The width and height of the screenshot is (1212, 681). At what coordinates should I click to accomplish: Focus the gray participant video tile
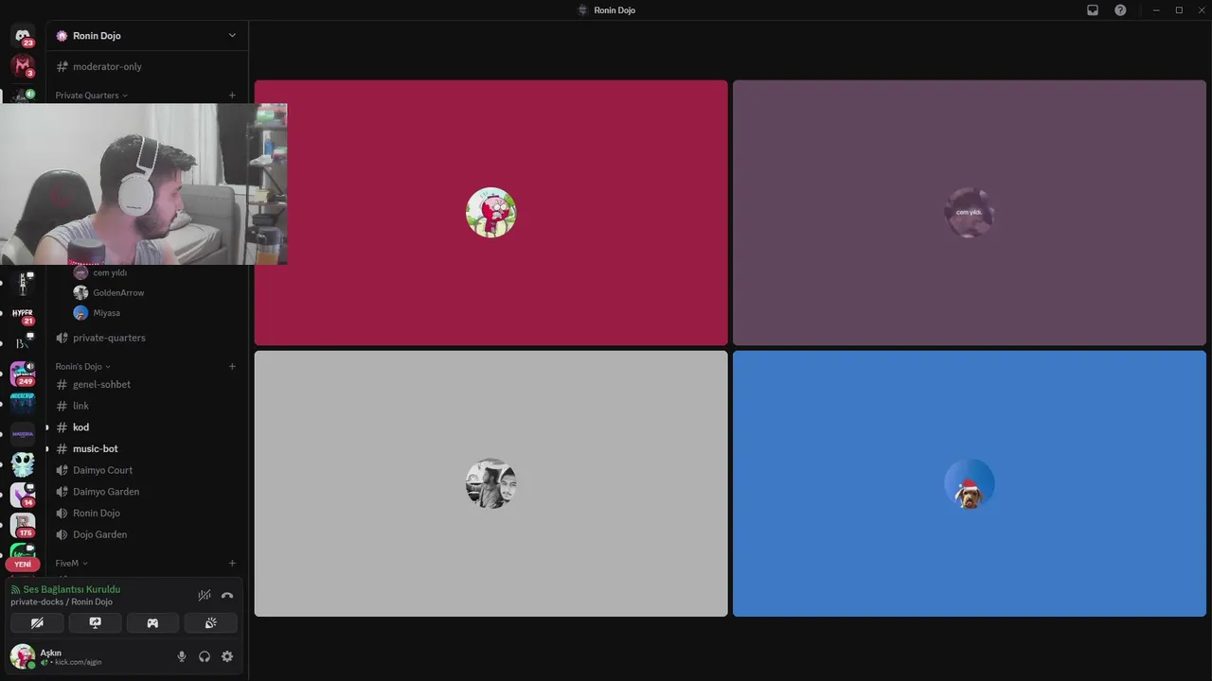click(x=491, y=483)
